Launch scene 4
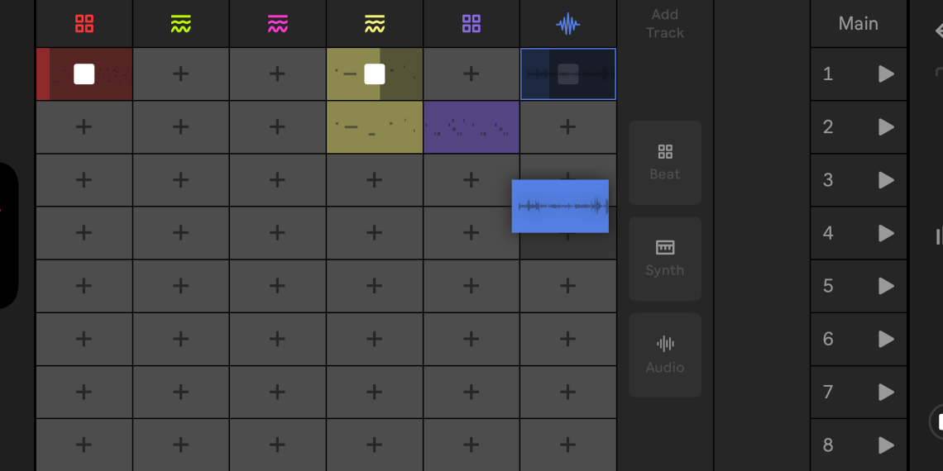 (x=886, y=233)
